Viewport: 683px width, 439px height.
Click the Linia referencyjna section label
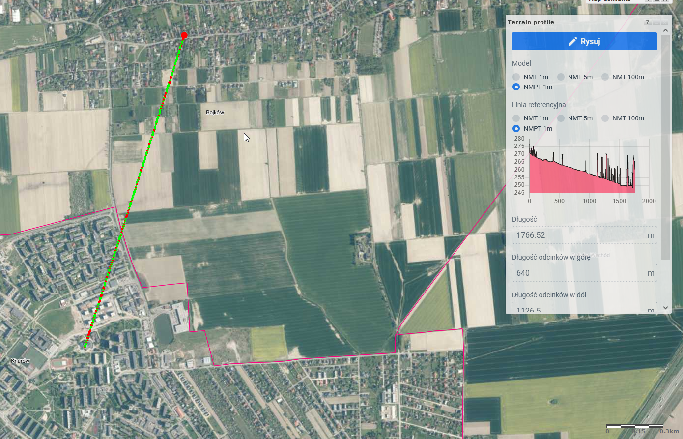(539, 105)
